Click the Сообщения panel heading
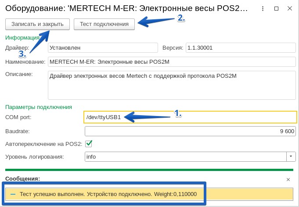This screenshot has height=207, width=299. click(x=22, y=178)
